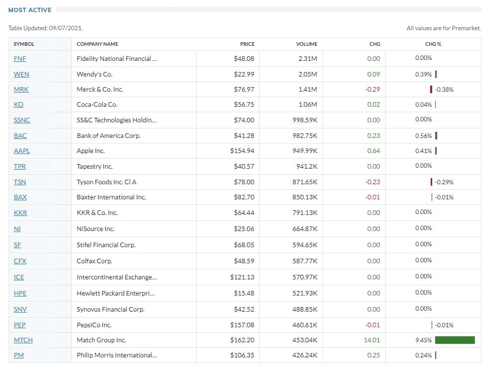Click the Tyson Foods Inc. Cl A name
The height and width of the screenshot is (369, 489).
pyautogui.click(x=107, y=182)
